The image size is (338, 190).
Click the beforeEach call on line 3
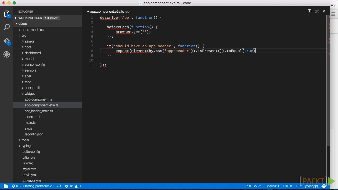coord(118,27)
